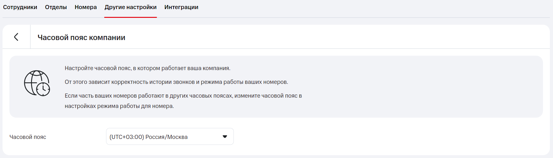Select the Другие настройки tab
Image resolution: width=553 pixels, height=158 pixels.
point(131,7)
